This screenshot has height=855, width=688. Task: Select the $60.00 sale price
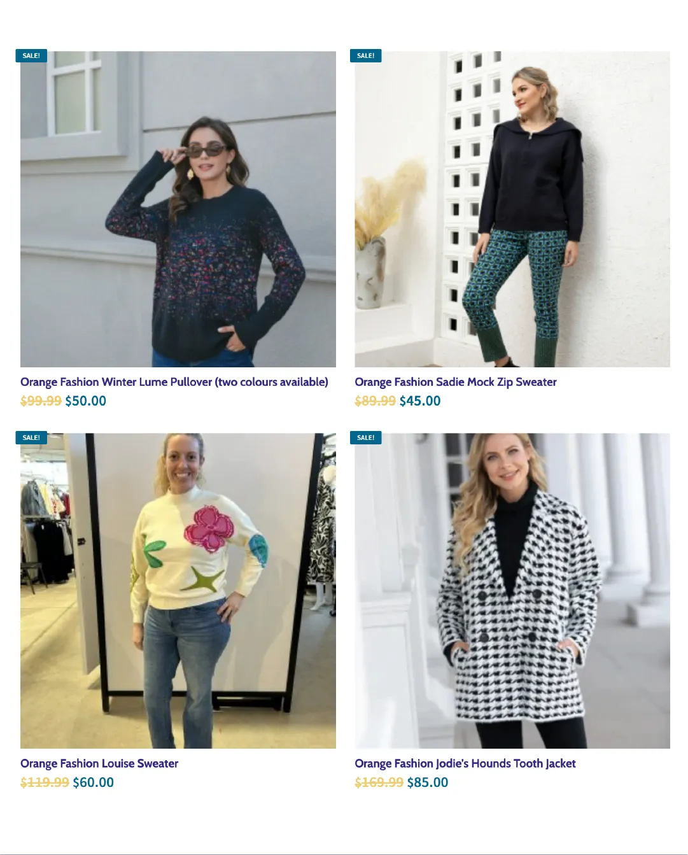click(94, 782)
